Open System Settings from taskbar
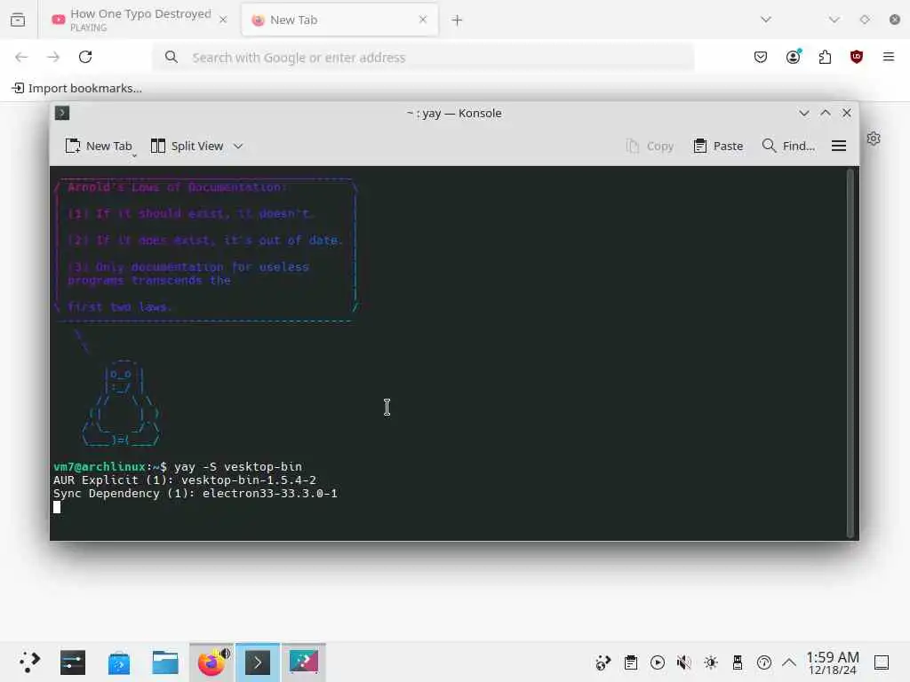This screenshot has width=910, height=682. pyautogui.click(x=73, y=662)
